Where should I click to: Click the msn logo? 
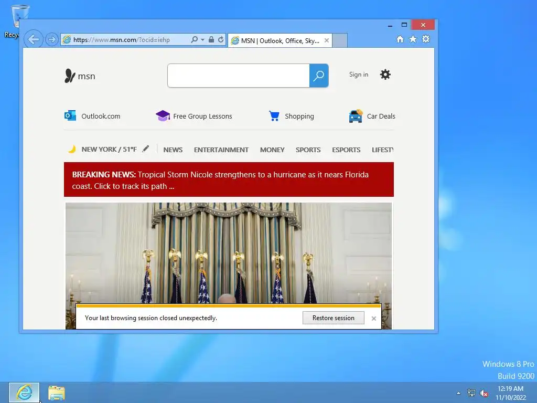[x=80, y=76]
